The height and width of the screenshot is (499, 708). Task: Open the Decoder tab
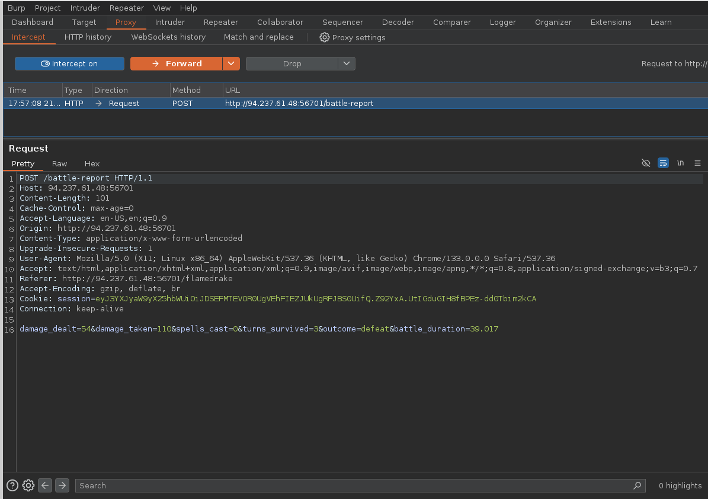pyautogui.click(x=398, y=22)
